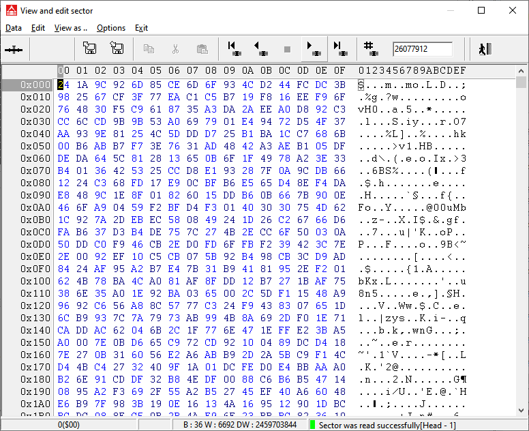Maximize the View and edit sector window
The image size is (529, 431).
481,10
